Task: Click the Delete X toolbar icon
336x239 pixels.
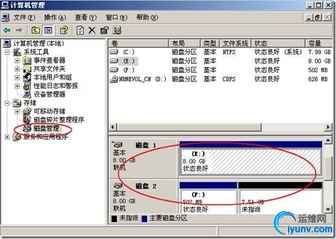Action: tap(92, 30)
